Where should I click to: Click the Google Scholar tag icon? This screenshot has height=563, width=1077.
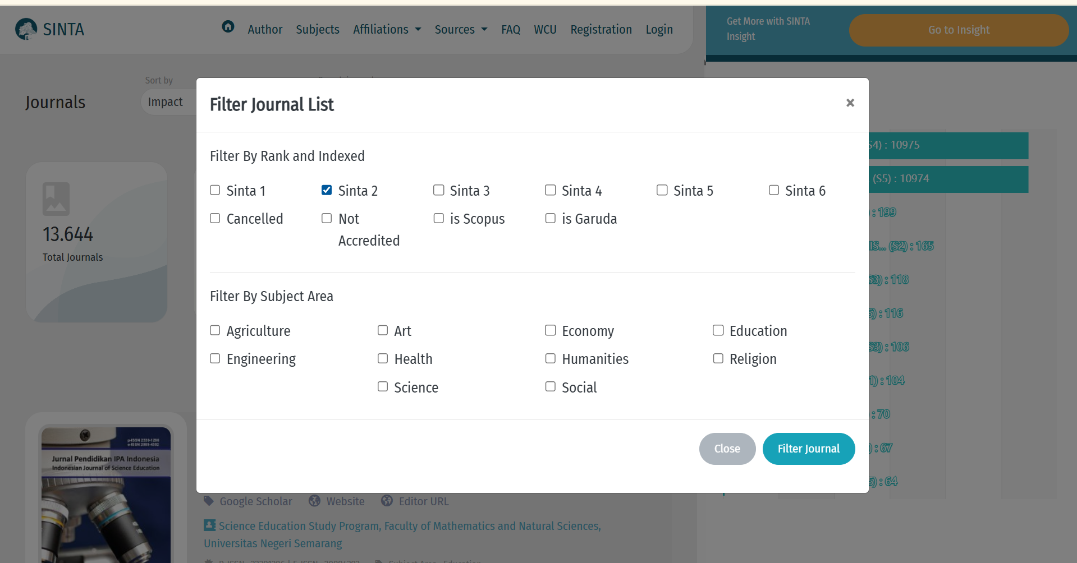tap(209, 501)
